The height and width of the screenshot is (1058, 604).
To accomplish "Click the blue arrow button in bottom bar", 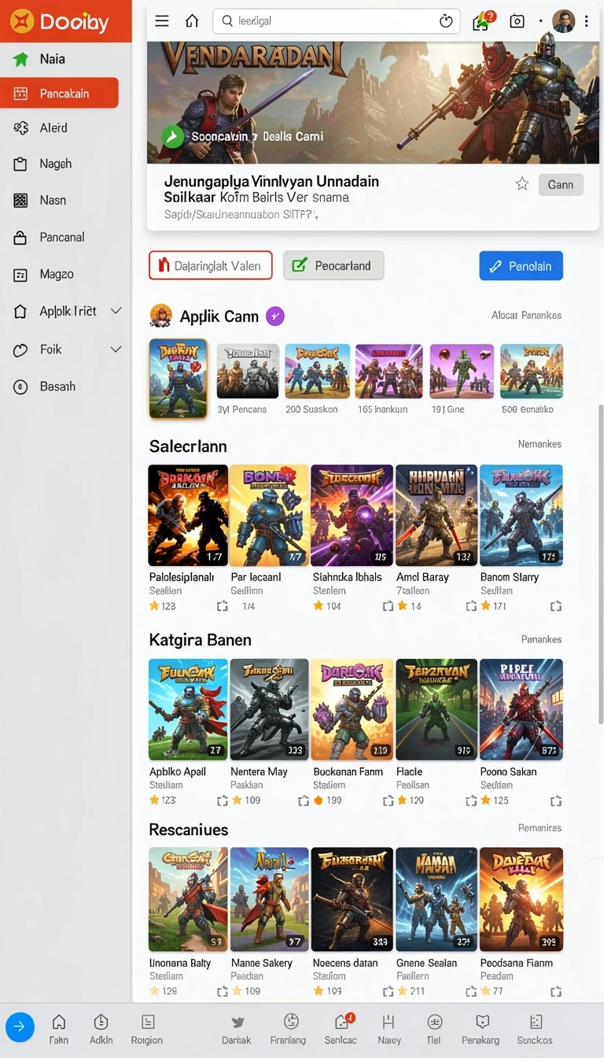I will 20,1027.
